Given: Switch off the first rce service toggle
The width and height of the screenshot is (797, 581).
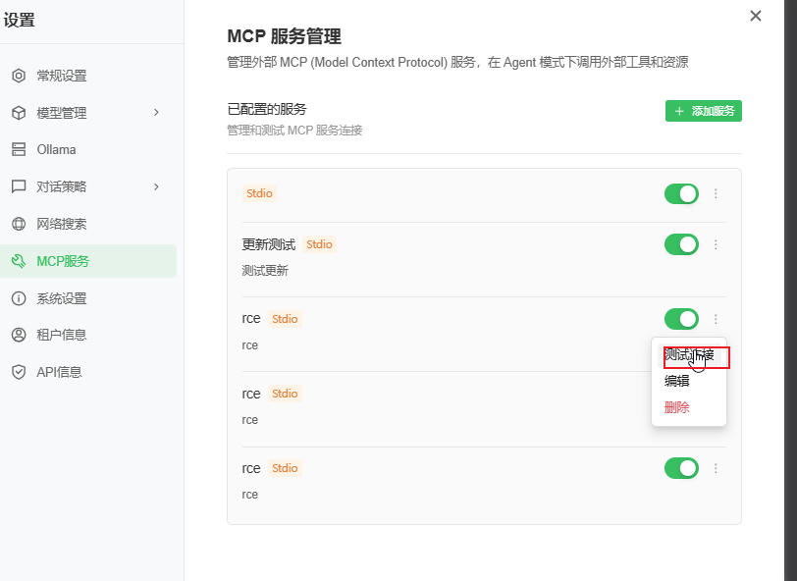Looking at the screenshot, I should click(x=681, y=319).
